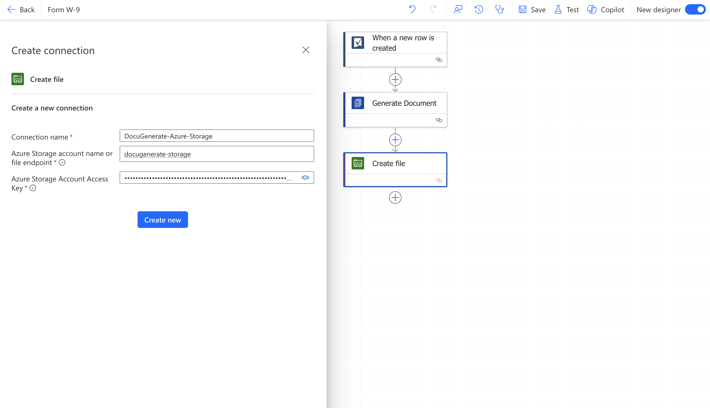
Task: Show info for Access Key
Action: pyautogui.click(x=33, y=188)
